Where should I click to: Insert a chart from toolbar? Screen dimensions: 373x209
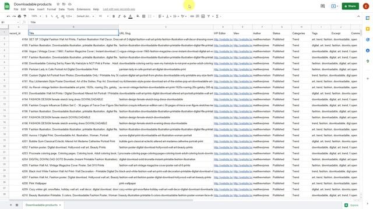pos(203,16)
